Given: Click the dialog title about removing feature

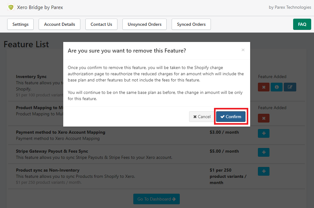Looking at the screenshot, I should (x=127, y=51).
